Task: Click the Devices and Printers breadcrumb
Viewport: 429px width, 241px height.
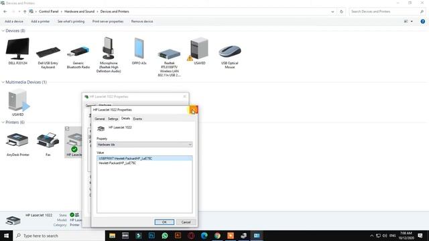Action: point(115,11)
